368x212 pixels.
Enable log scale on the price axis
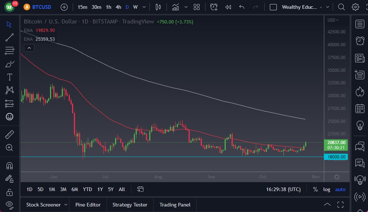click(x=326, y=189)
